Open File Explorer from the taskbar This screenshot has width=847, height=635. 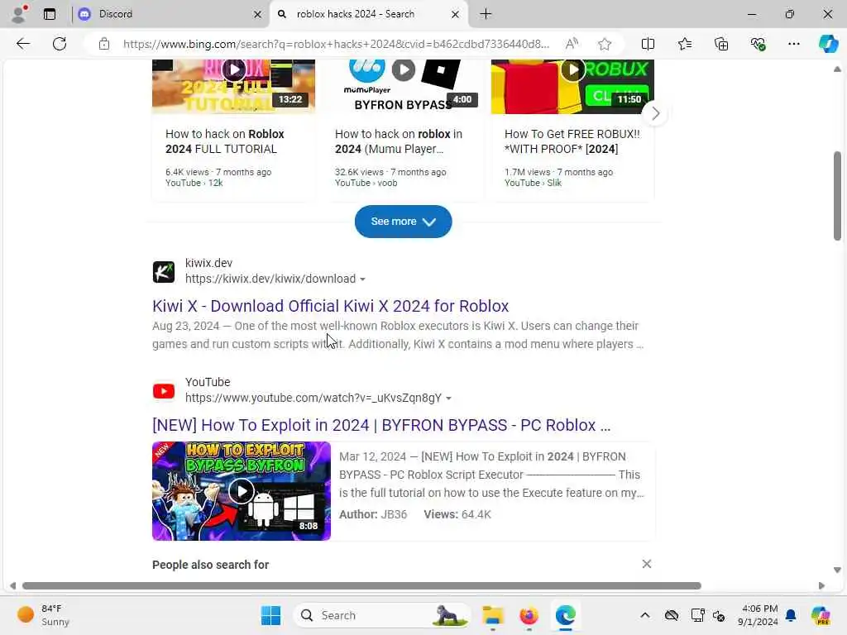(493, 615)
